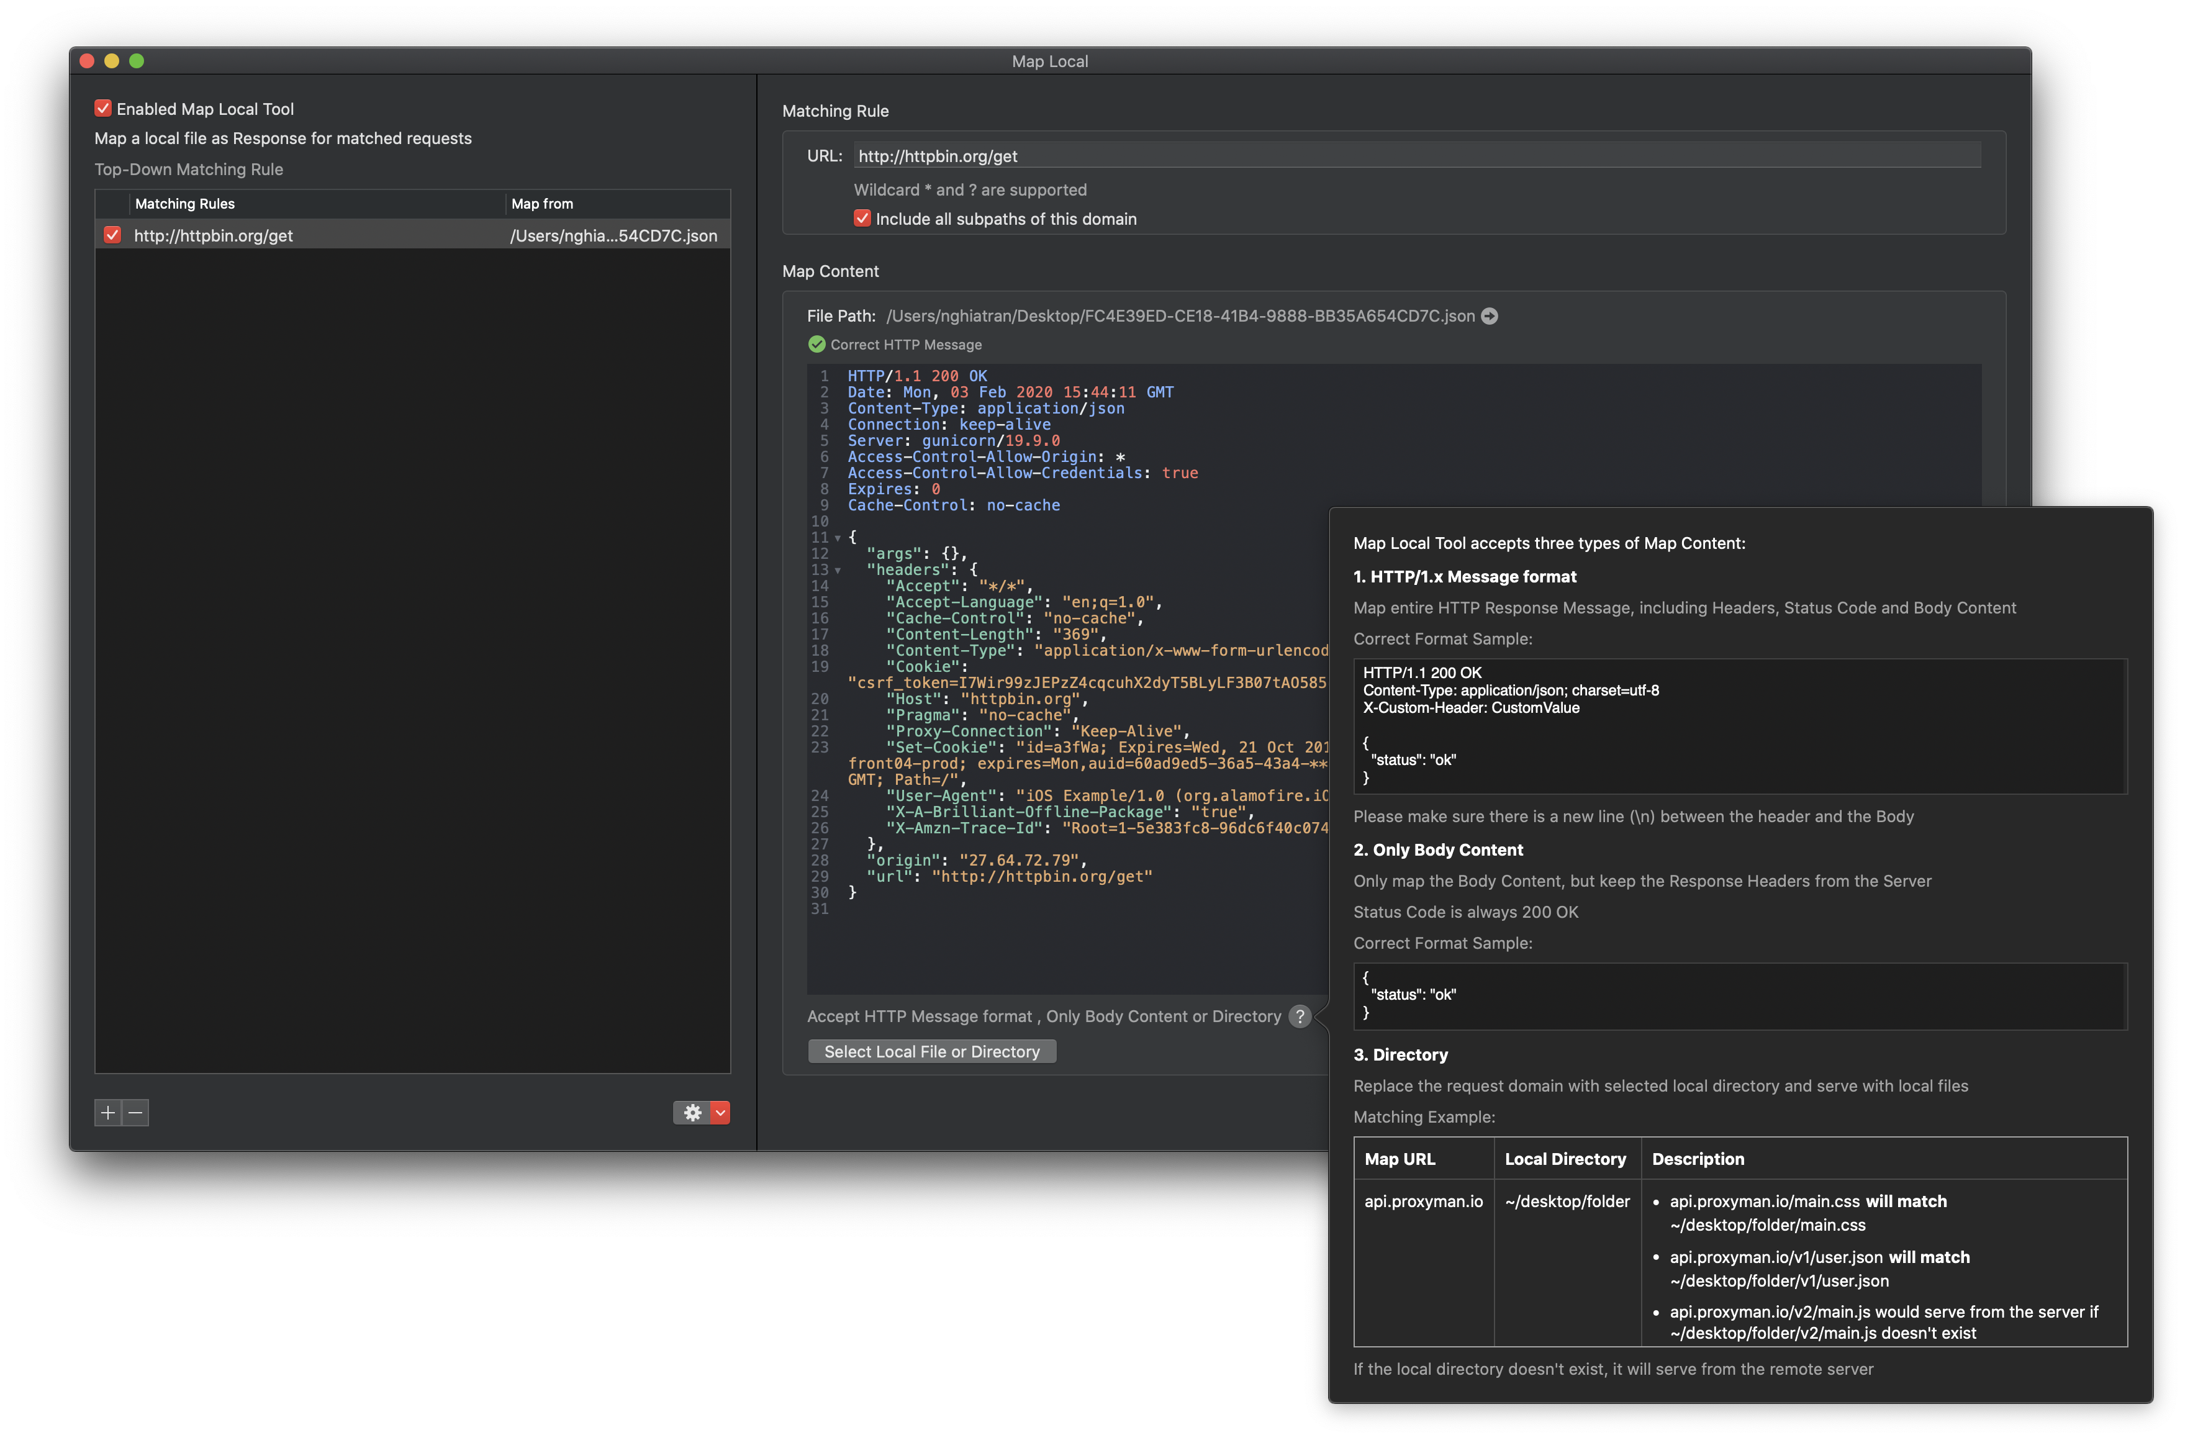
Task: Click the Correct HTTP Message green check icon
Action: [x=816, y=344]
